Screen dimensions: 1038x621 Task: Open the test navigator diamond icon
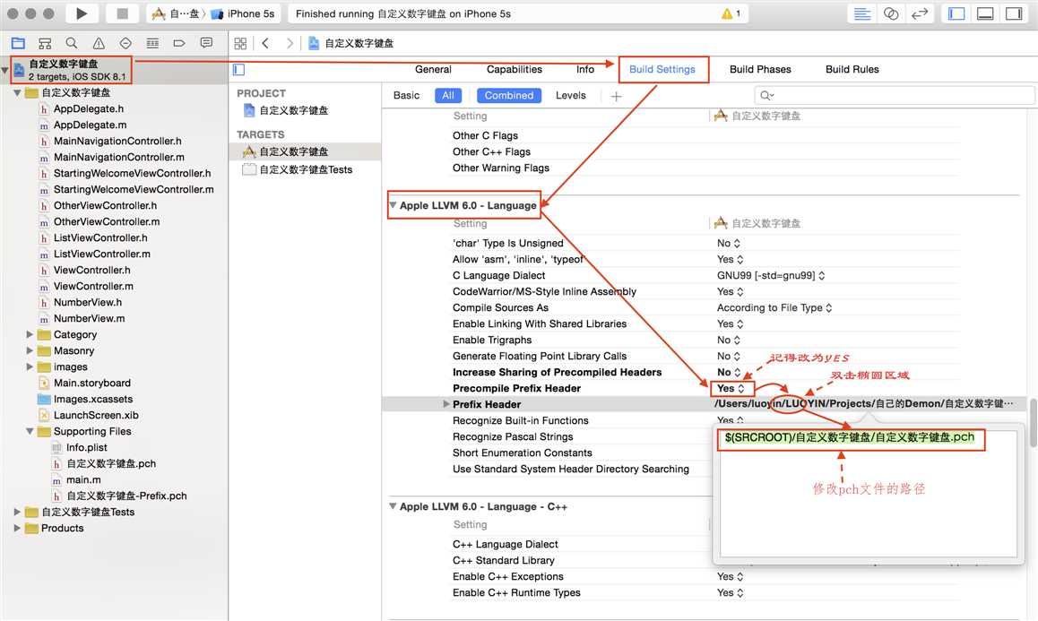pos(125,43)
